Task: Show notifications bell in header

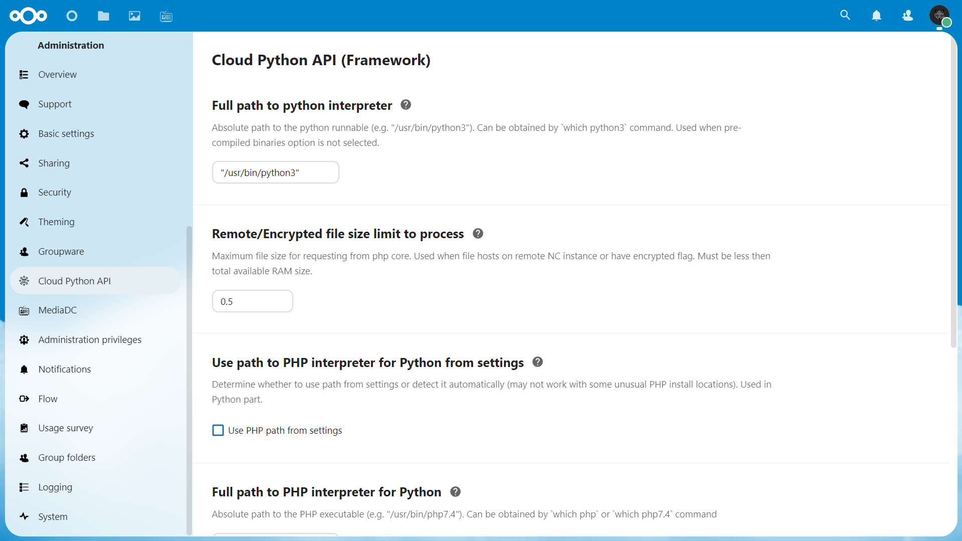Action: (x=876, y=16)
